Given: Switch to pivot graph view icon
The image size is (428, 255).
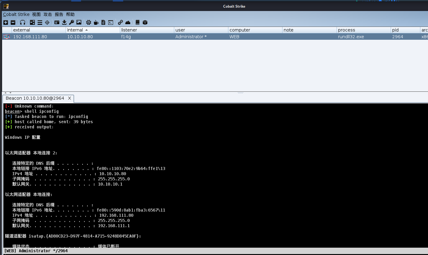Looking at the screenshot, I should click(32, 22).
